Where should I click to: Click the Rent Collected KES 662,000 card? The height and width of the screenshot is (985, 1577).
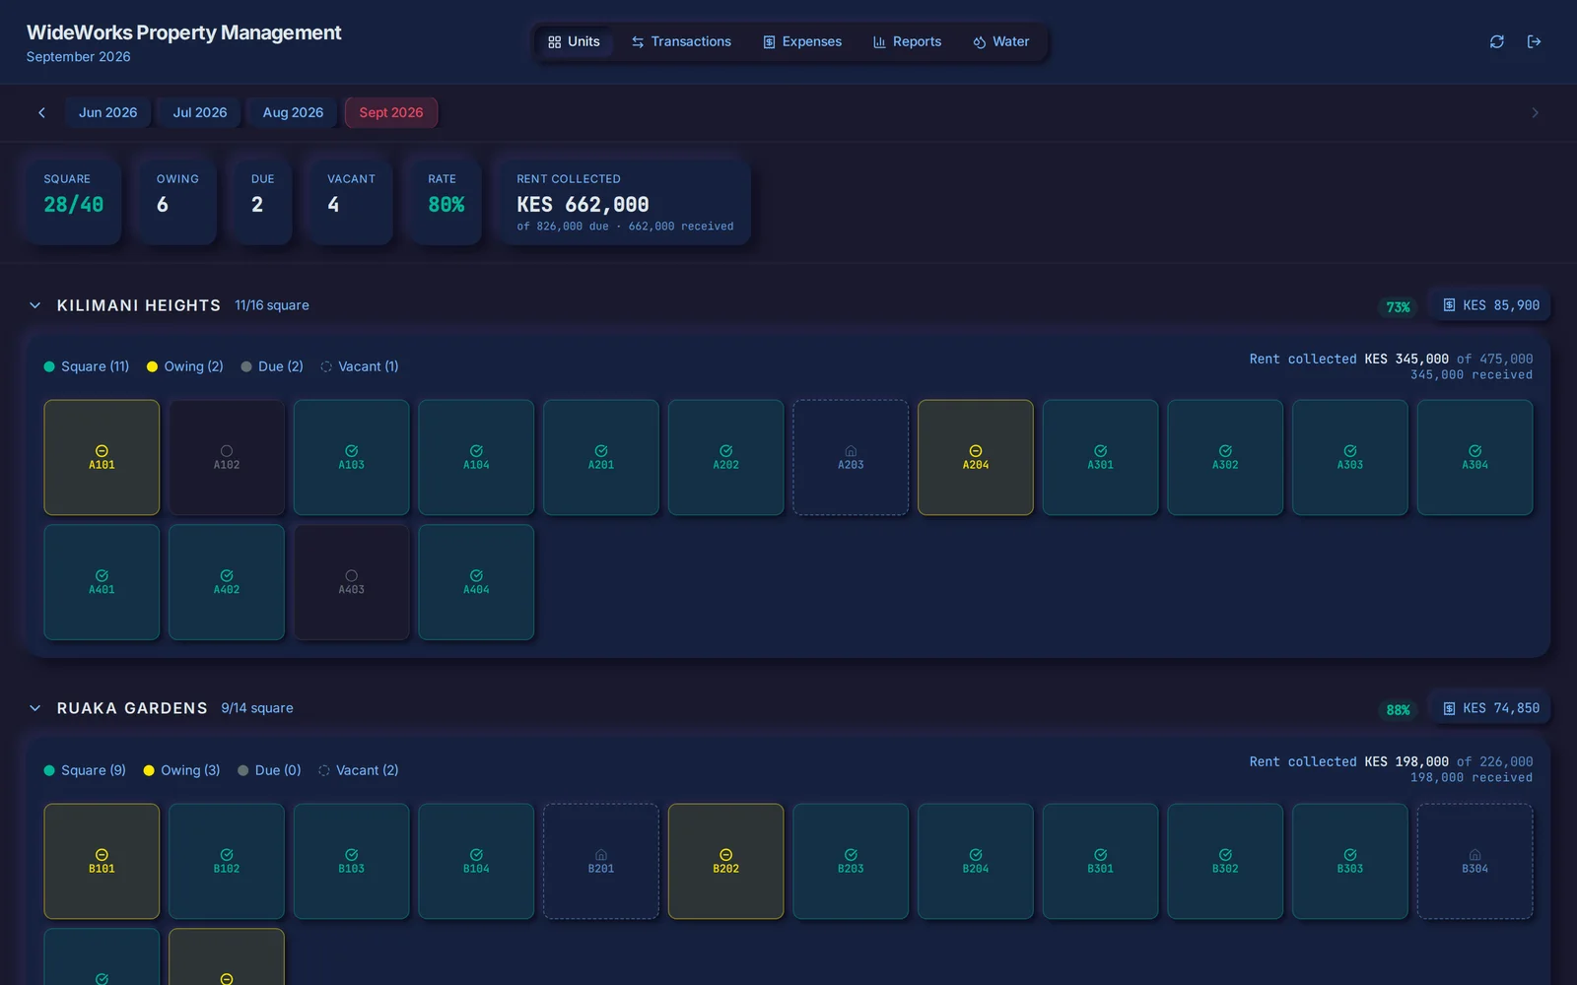[625, 201]
